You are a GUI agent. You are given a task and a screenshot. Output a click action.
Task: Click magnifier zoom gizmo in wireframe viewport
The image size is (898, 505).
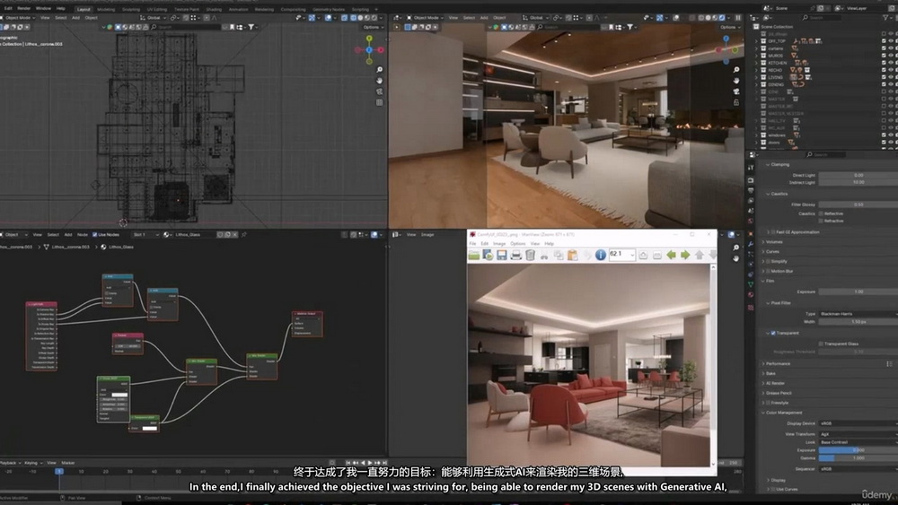point(379,70)
